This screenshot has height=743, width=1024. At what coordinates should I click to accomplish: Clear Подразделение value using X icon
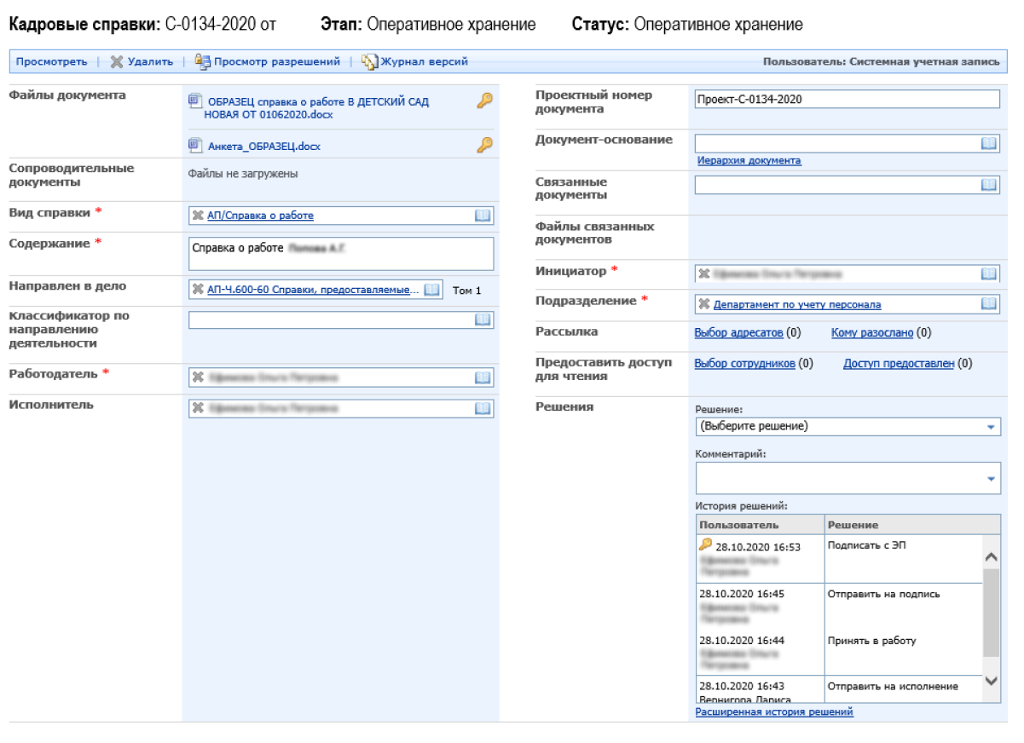click(704, 304)
